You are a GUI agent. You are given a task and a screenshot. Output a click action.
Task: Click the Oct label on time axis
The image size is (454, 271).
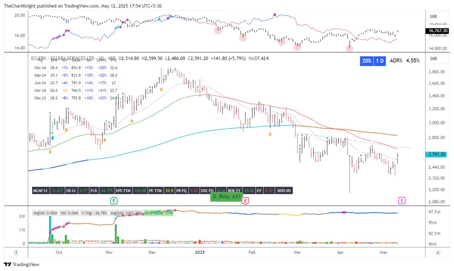[x=59, y=252]
